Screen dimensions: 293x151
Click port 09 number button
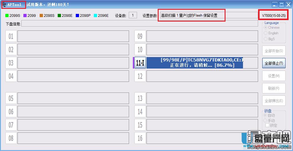click(140, 36)
